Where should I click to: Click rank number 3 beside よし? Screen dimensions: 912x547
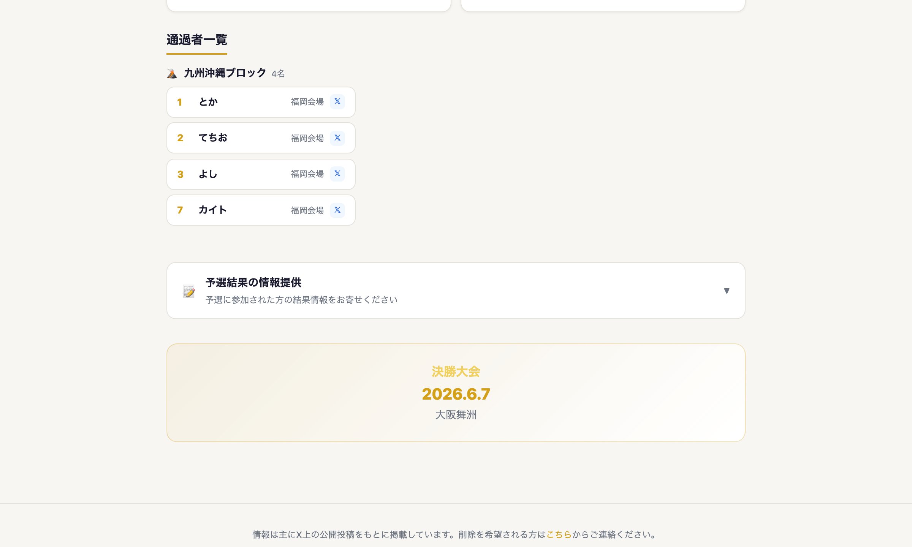pyautogui.click(x=180, y=174)
